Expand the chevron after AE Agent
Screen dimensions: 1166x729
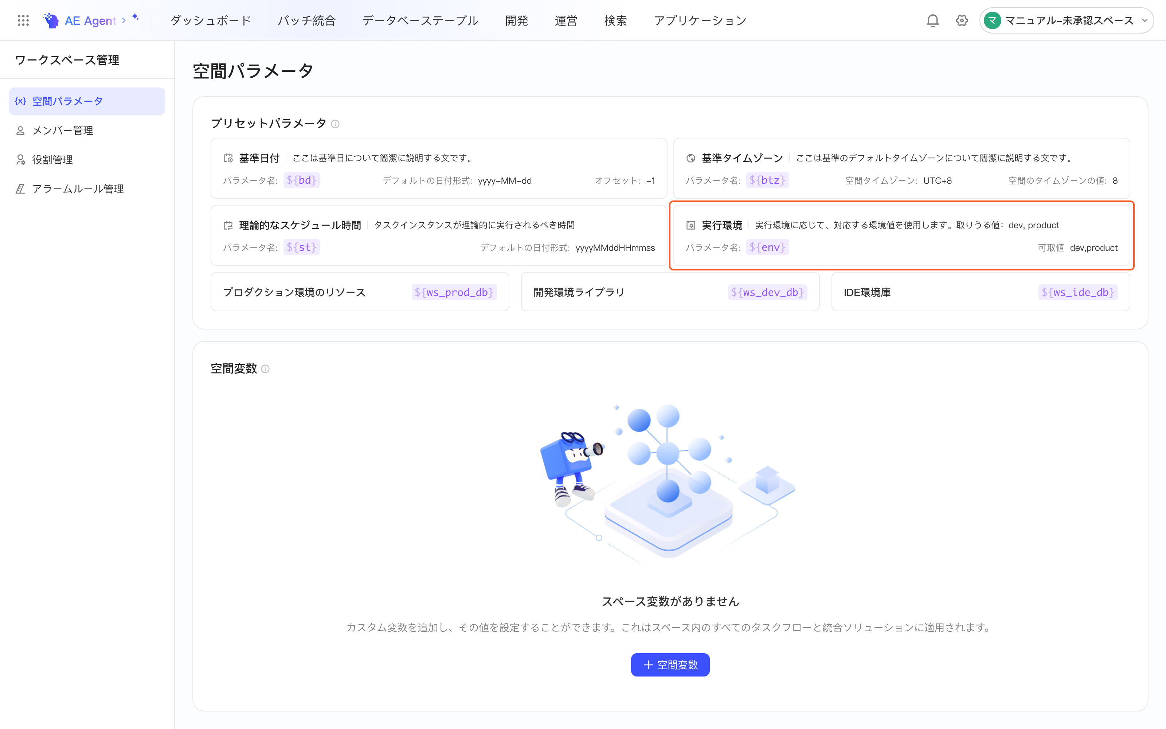(124, 20)
